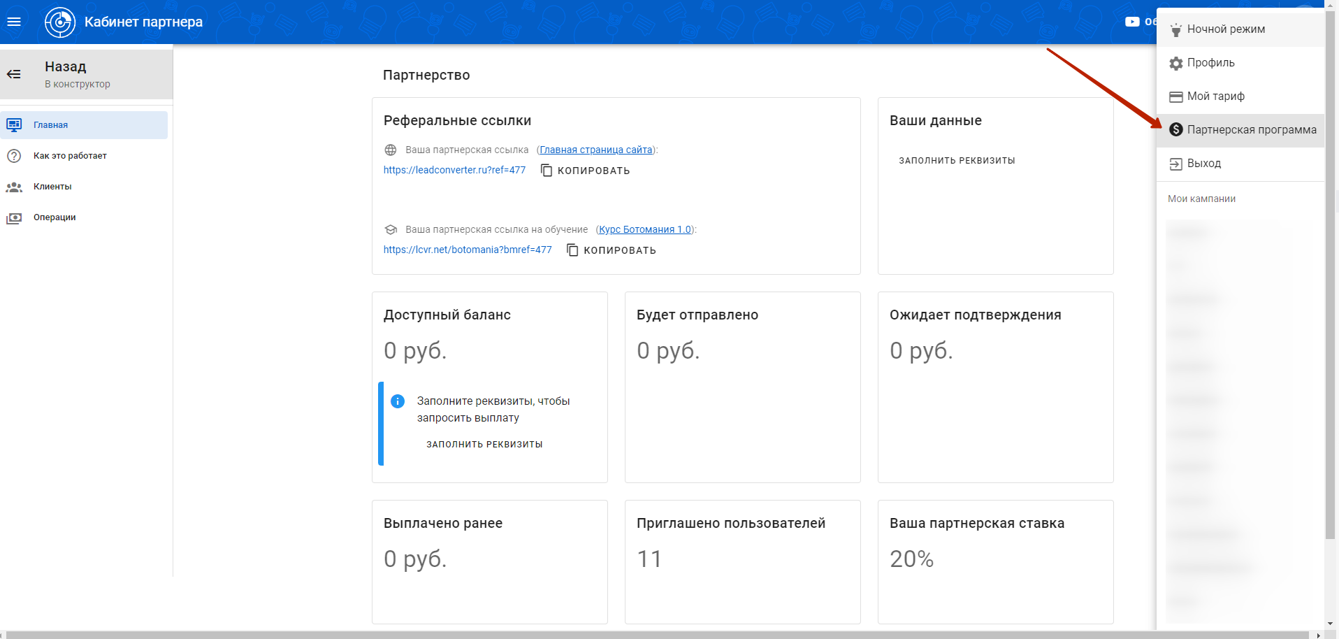Follow the Курс Ботомания 1.0 link
1339x639 pixels.
coord(644,230)
